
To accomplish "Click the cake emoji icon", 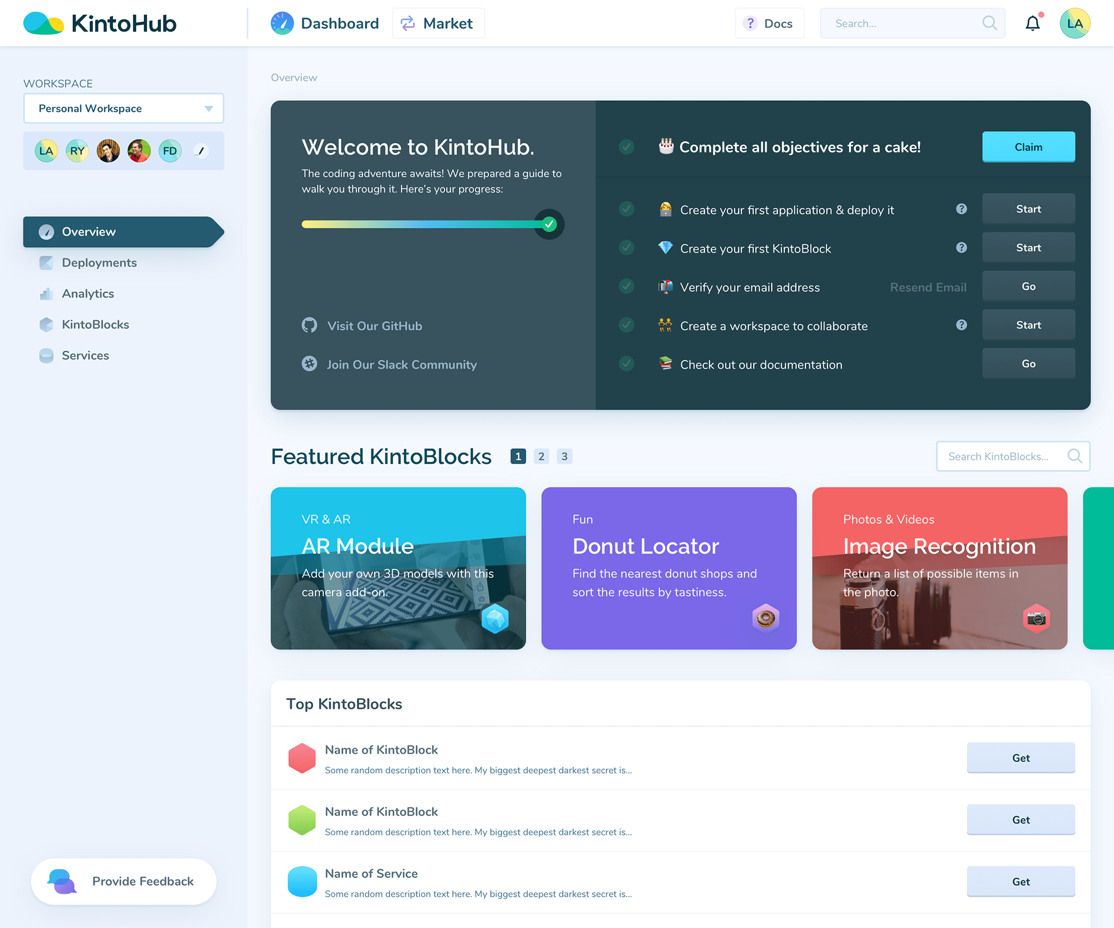I will pos(665,146).
